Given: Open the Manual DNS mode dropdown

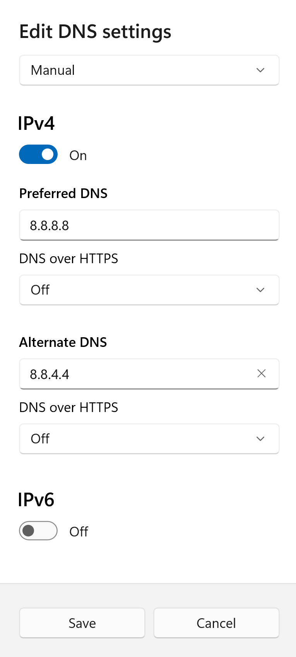Looking at the screenshot, I should [x=149, y=70].
